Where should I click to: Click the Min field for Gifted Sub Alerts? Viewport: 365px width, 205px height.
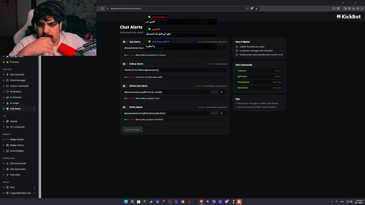[x=223, y=92]
